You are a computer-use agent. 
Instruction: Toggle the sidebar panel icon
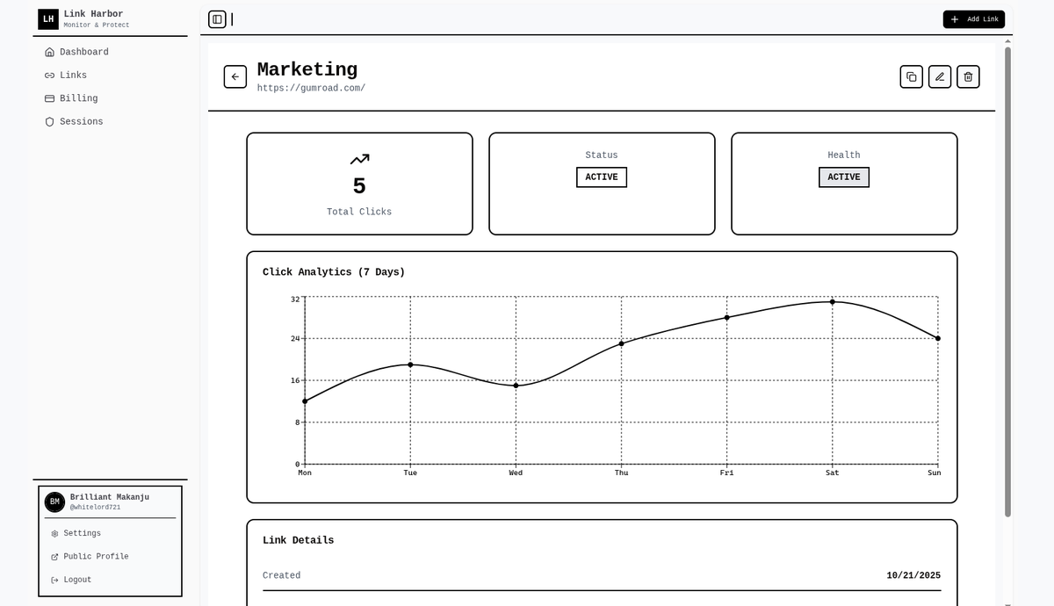tap(217, 19)
